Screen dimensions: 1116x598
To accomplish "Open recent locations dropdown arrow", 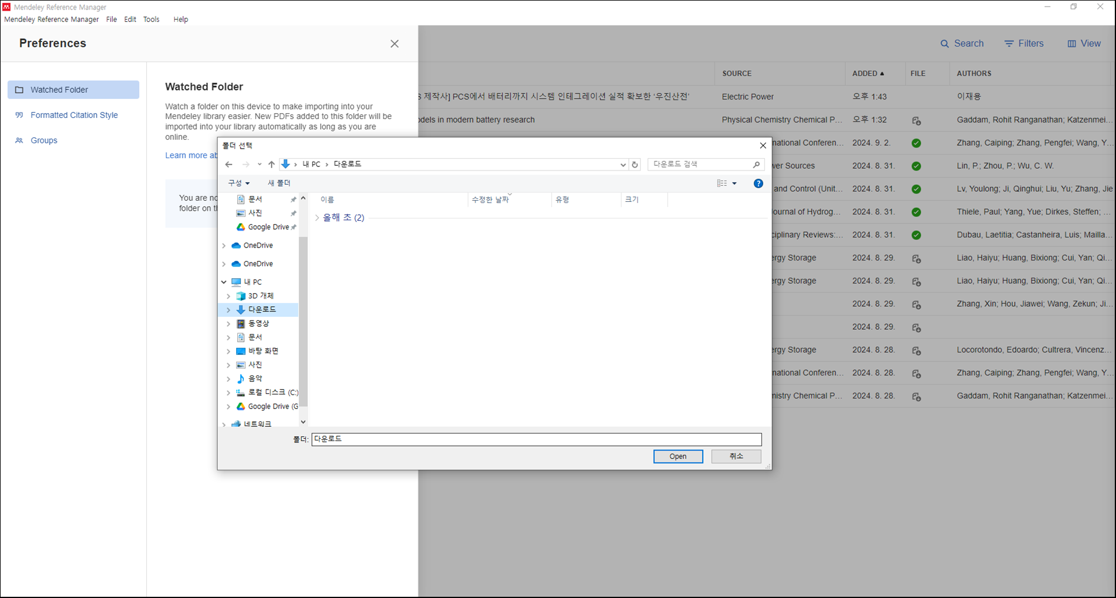I will click(x=259, y=165).
